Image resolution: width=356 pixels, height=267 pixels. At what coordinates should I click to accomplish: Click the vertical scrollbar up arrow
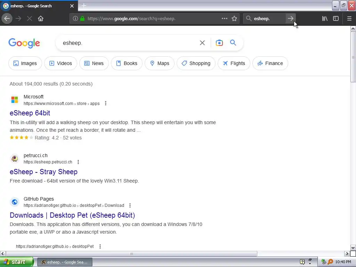(x=353, y=29)
